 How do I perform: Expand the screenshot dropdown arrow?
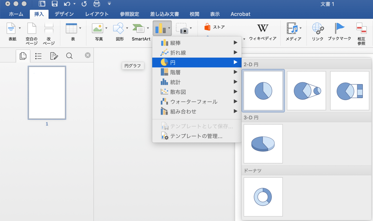(191, 28)
